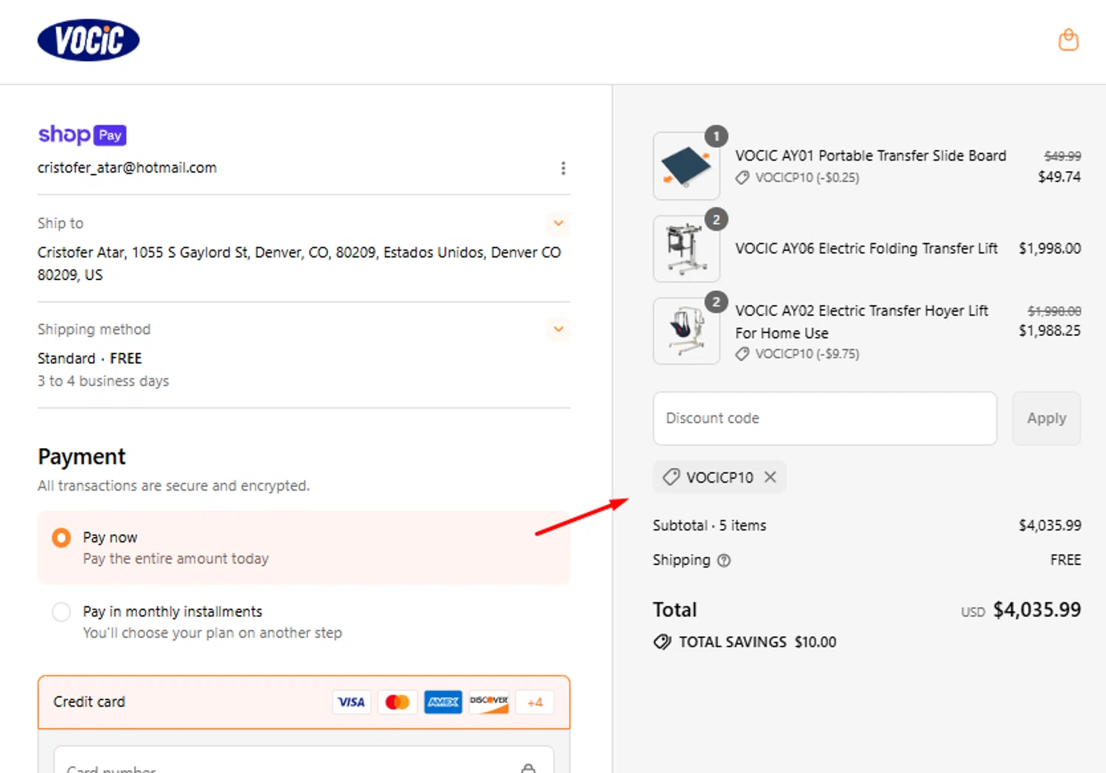Image resolution: width=1106 pixels, height=773 pixels.
Task: Select the Pay now radio option
Action: [61, 537]
